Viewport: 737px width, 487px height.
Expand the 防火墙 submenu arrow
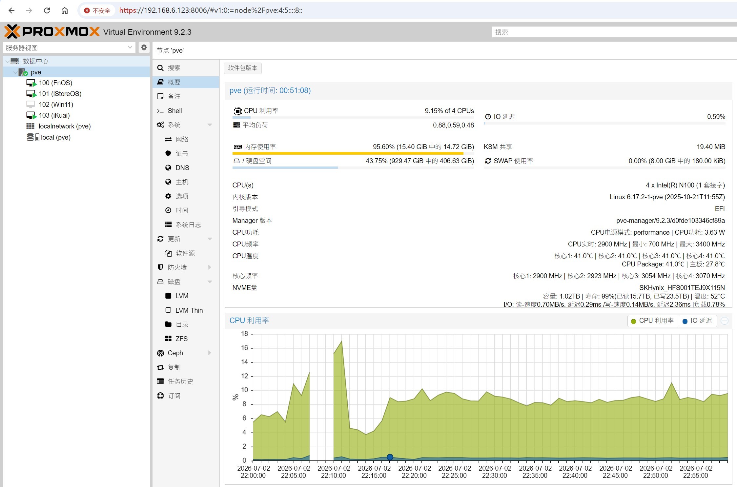pyautogui.click(x=210, y=267)
